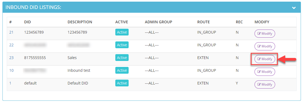Click Active badge in Default DID row
The width and height of the screenshot is (302, 104).
(x=122, y=83)
